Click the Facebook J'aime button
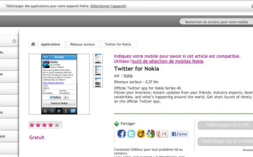Screen dimensions: 253x157 (179, 134)
